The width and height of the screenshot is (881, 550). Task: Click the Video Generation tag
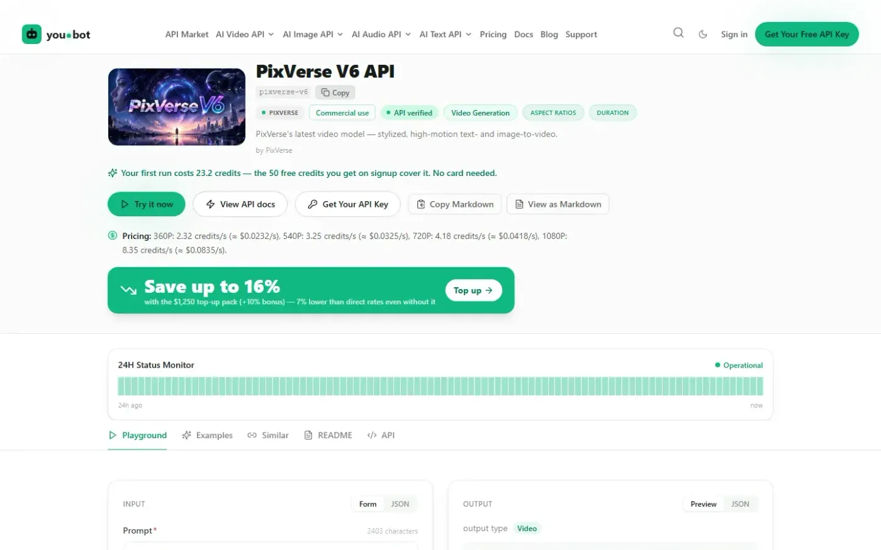click(x=480, y=113)
